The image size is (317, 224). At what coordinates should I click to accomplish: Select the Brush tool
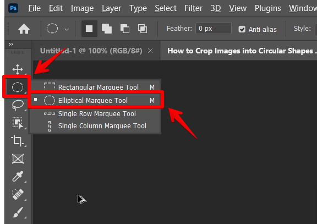(x=18, y=212)
